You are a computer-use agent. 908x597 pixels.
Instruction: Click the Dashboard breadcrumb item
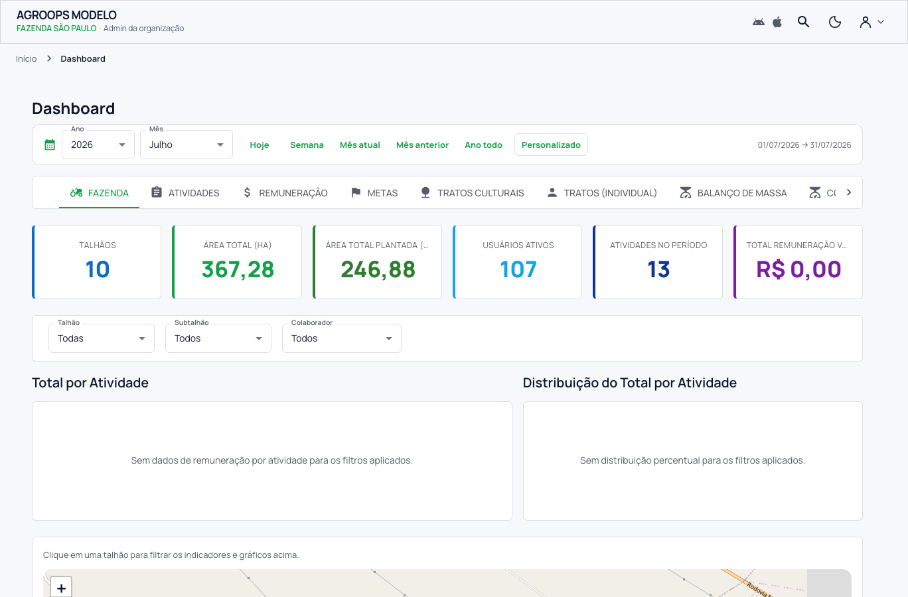point(83,59)
